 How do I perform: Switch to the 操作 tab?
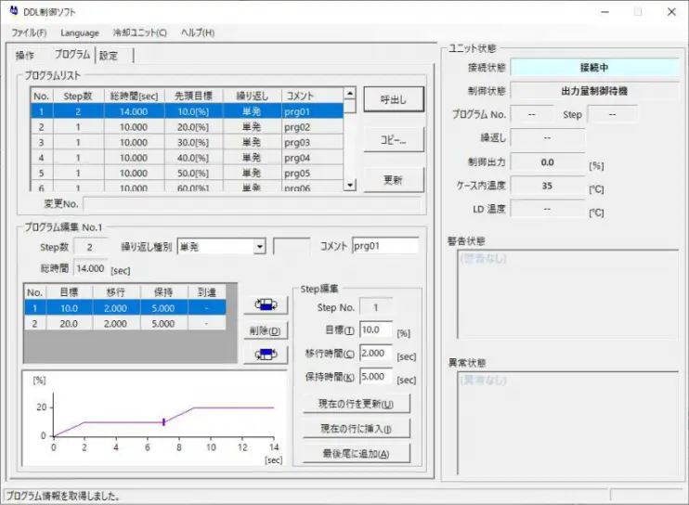(25, 56)
